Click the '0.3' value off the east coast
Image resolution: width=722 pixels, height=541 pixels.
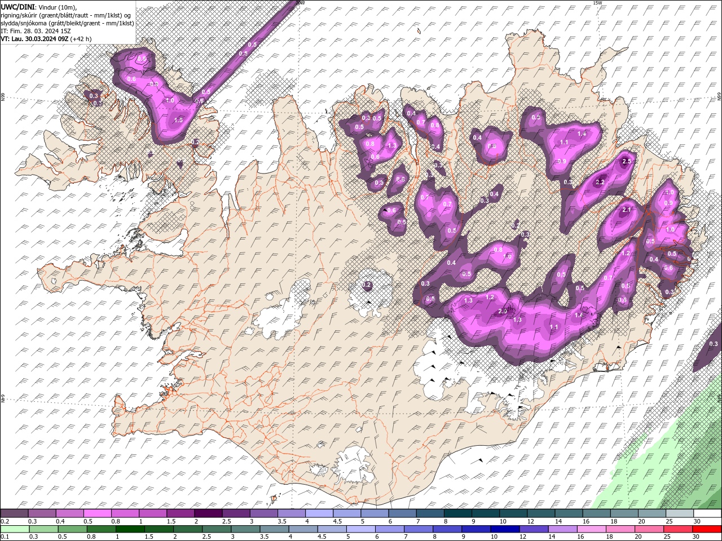(x=713, y=344)
